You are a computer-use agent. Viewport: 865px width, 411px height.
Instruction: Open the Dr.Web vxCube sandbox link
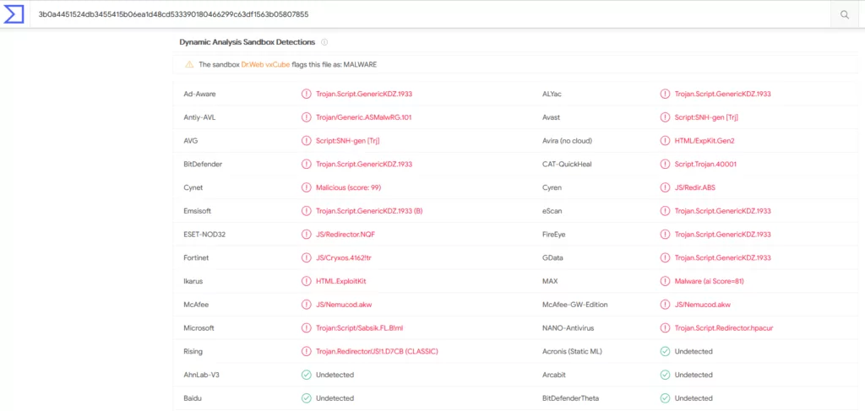[x=265, y=64]
